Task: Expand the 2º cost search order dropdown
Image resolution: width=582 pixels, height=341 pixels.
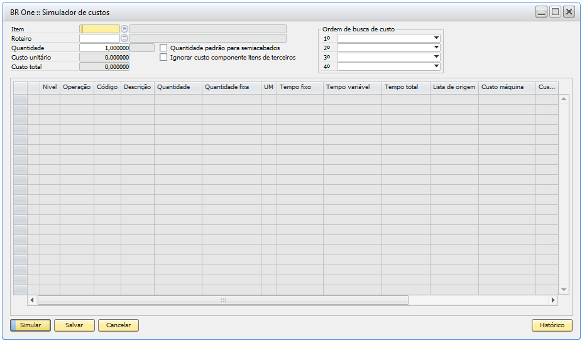Action: click(436, 47)
